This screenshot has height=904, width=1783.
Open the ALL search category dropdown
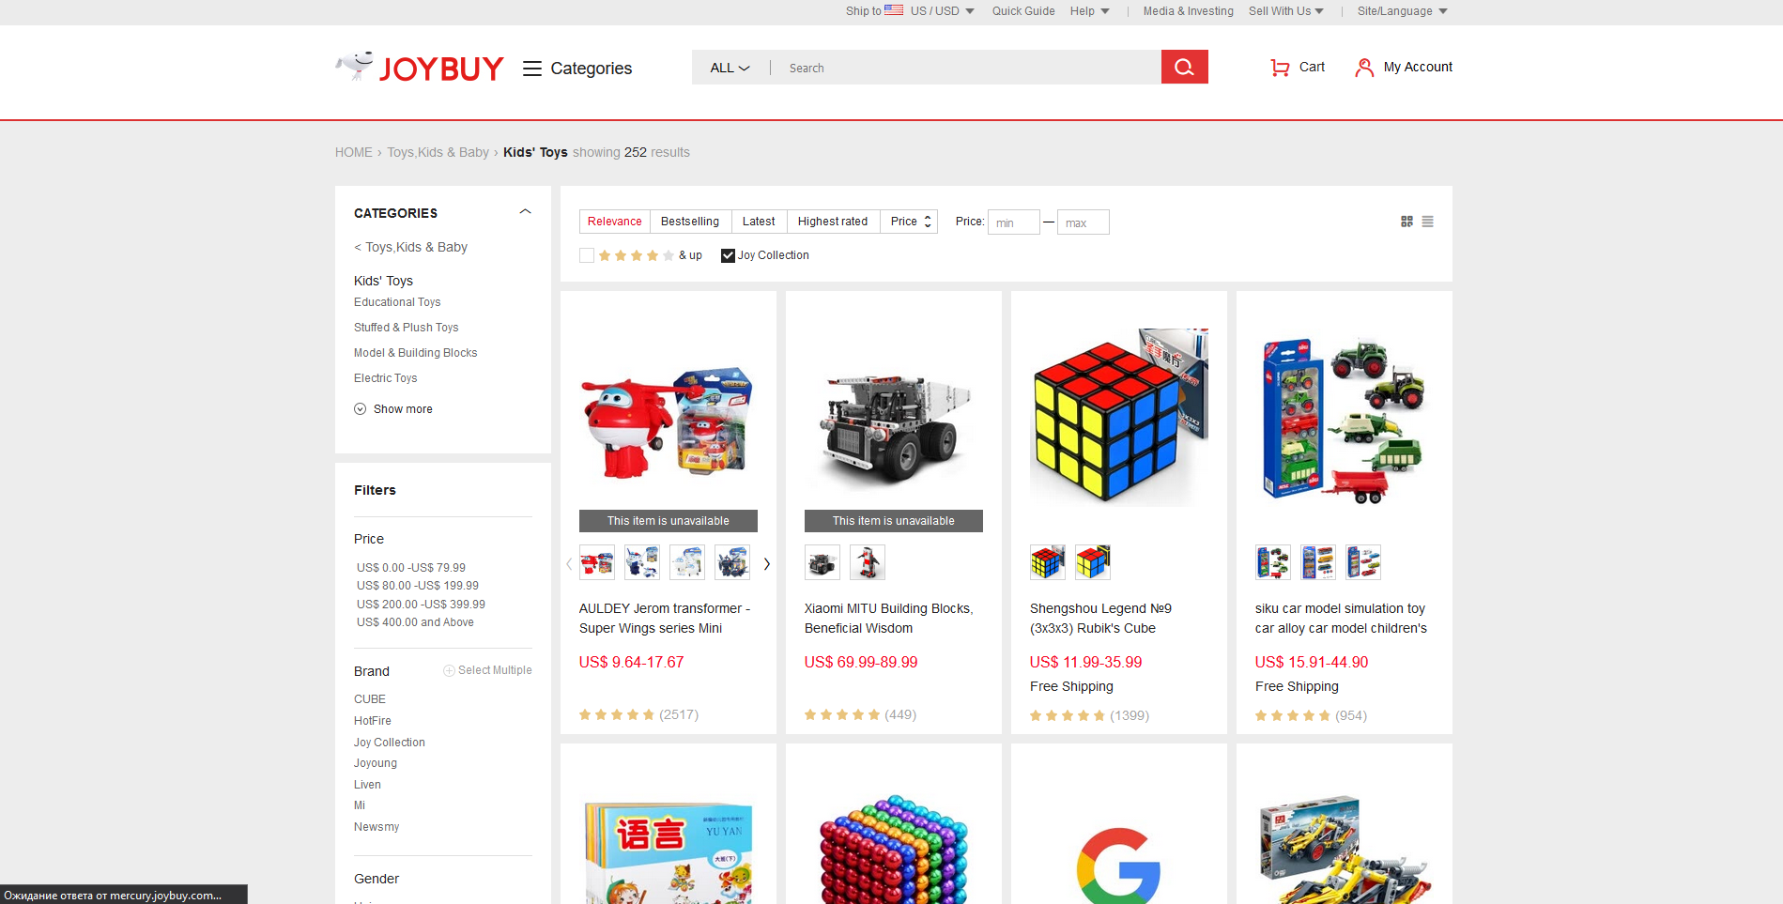730,68
